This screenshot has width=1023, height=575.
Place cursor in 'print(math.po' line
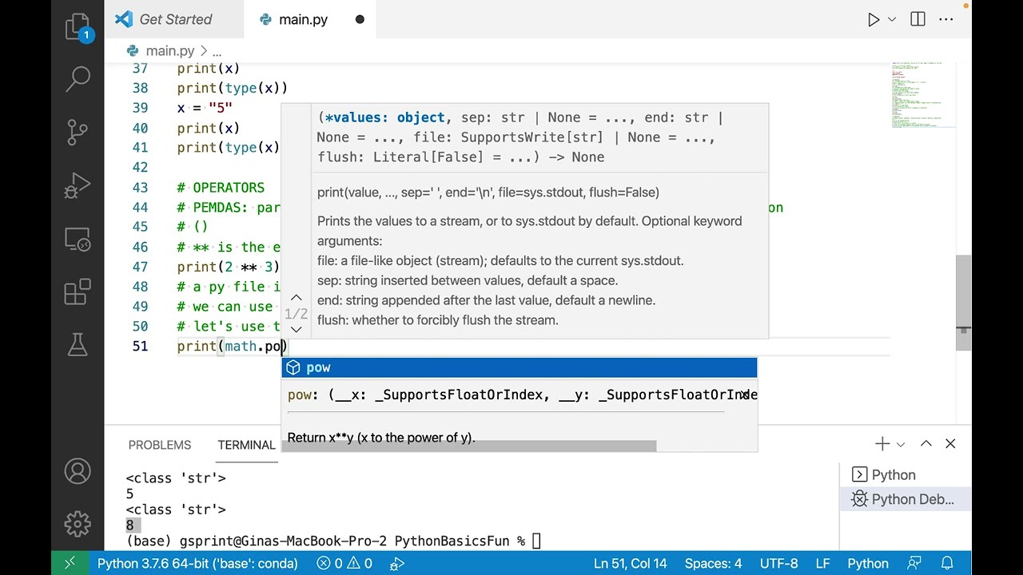[232, 346]
